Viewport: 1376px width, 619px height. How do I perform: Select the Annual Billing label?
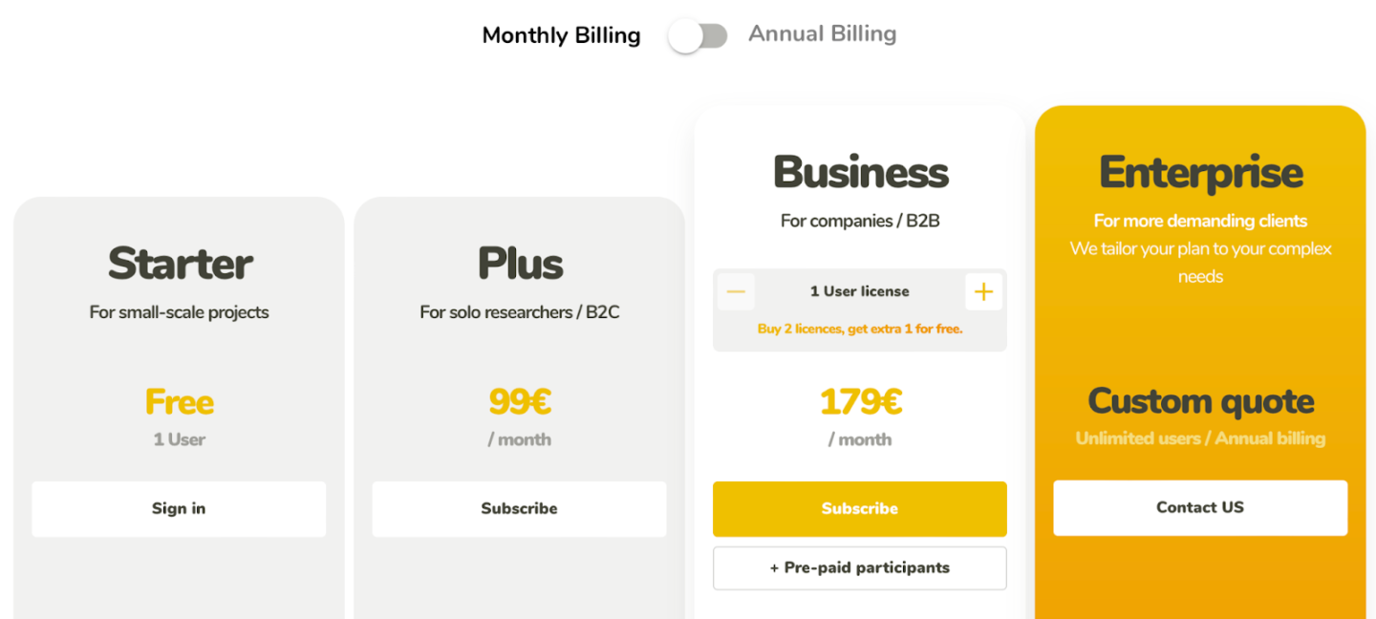point(822,33)
